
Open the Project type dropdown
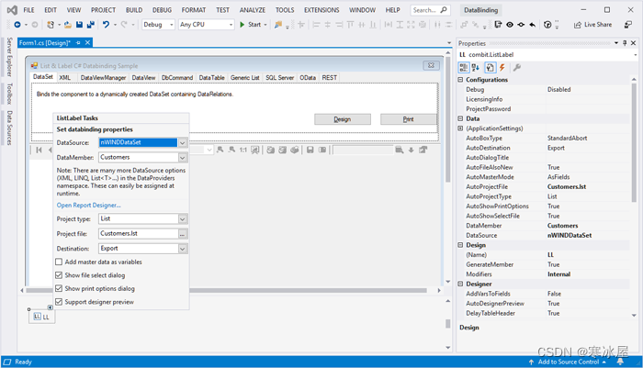click(183, 218)
